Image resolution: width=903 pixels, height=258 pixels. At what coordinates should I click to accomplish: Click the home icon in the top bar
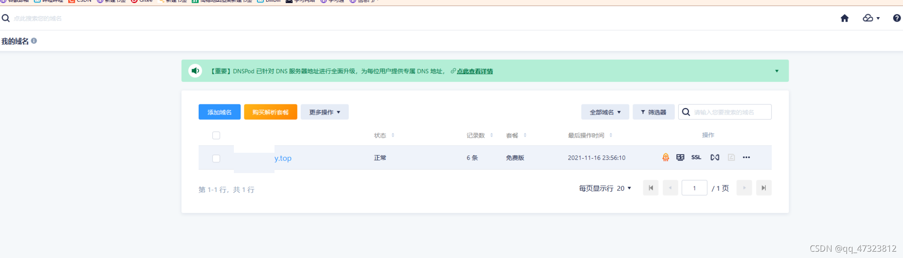tap(844, 18)
